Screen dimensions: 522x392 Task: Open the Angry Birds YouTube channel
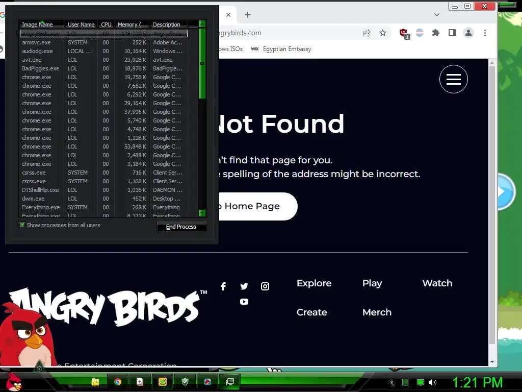coord(244,302)
